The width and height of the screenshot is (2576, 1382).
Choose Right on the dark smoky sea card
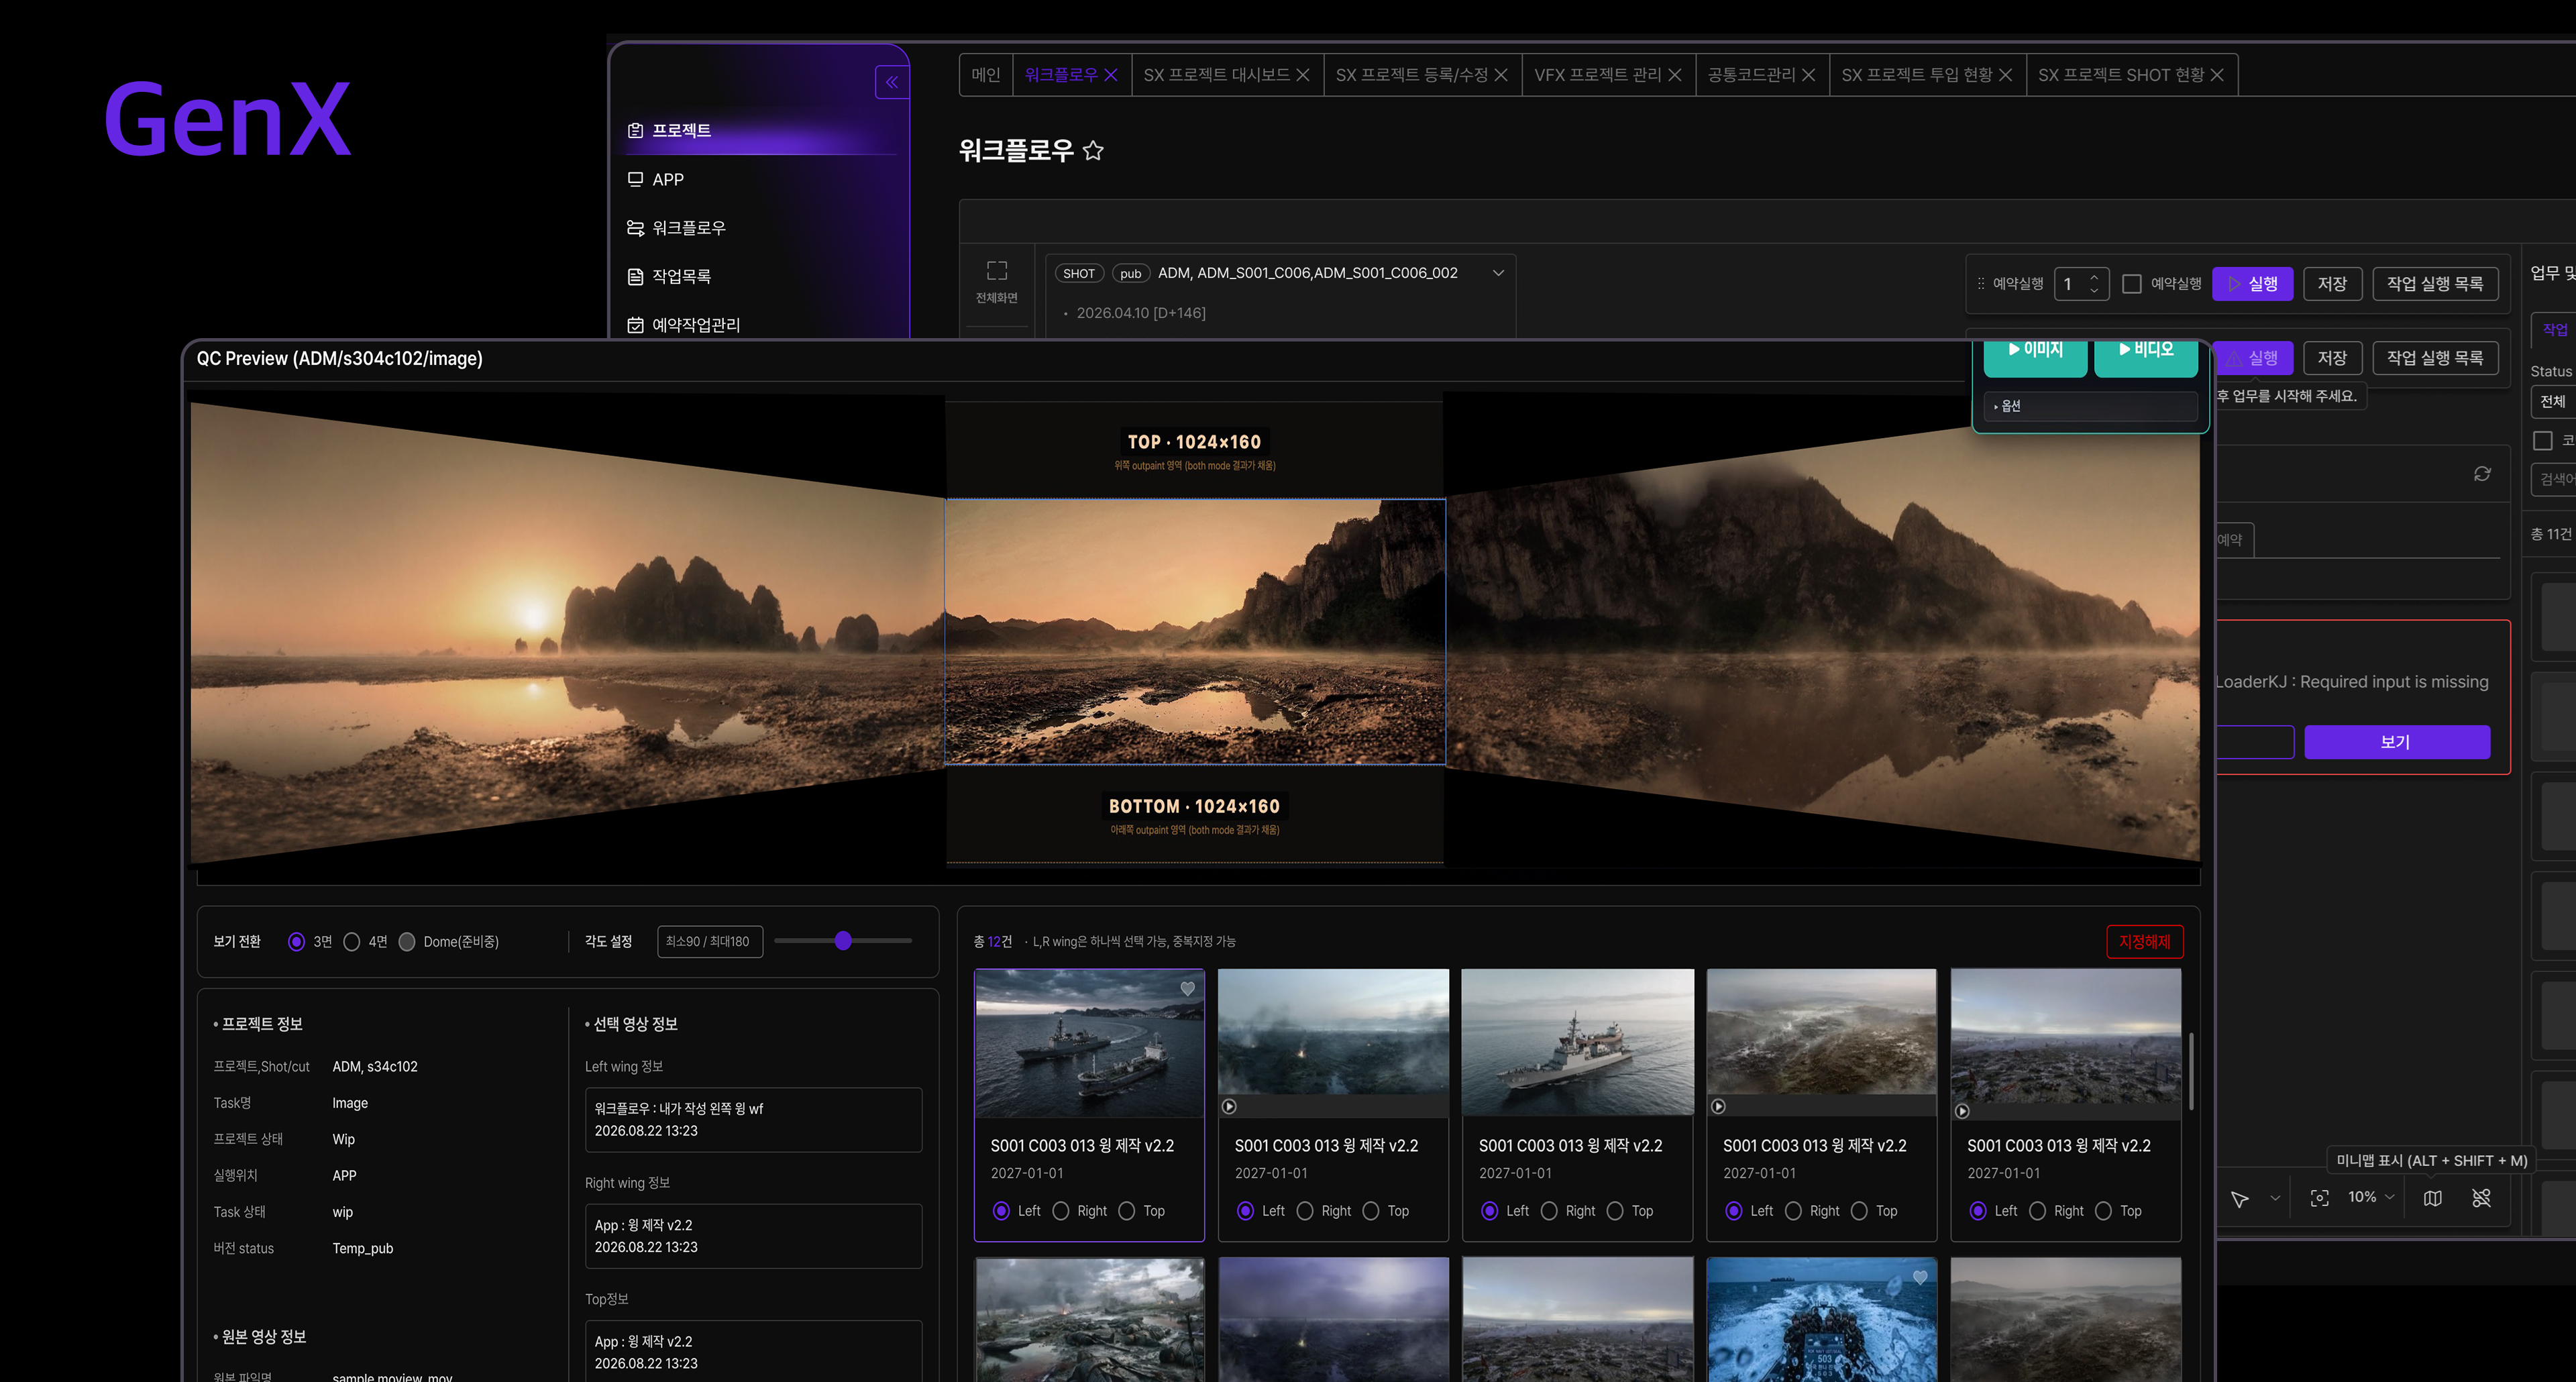pos(1305,1211)
